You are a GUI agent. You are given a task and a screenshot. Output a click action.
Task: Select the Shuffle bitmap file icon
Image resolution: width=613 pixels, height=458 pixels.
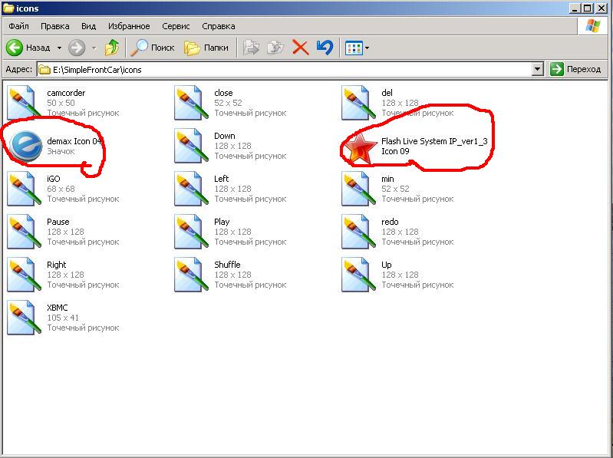(190, 275)
